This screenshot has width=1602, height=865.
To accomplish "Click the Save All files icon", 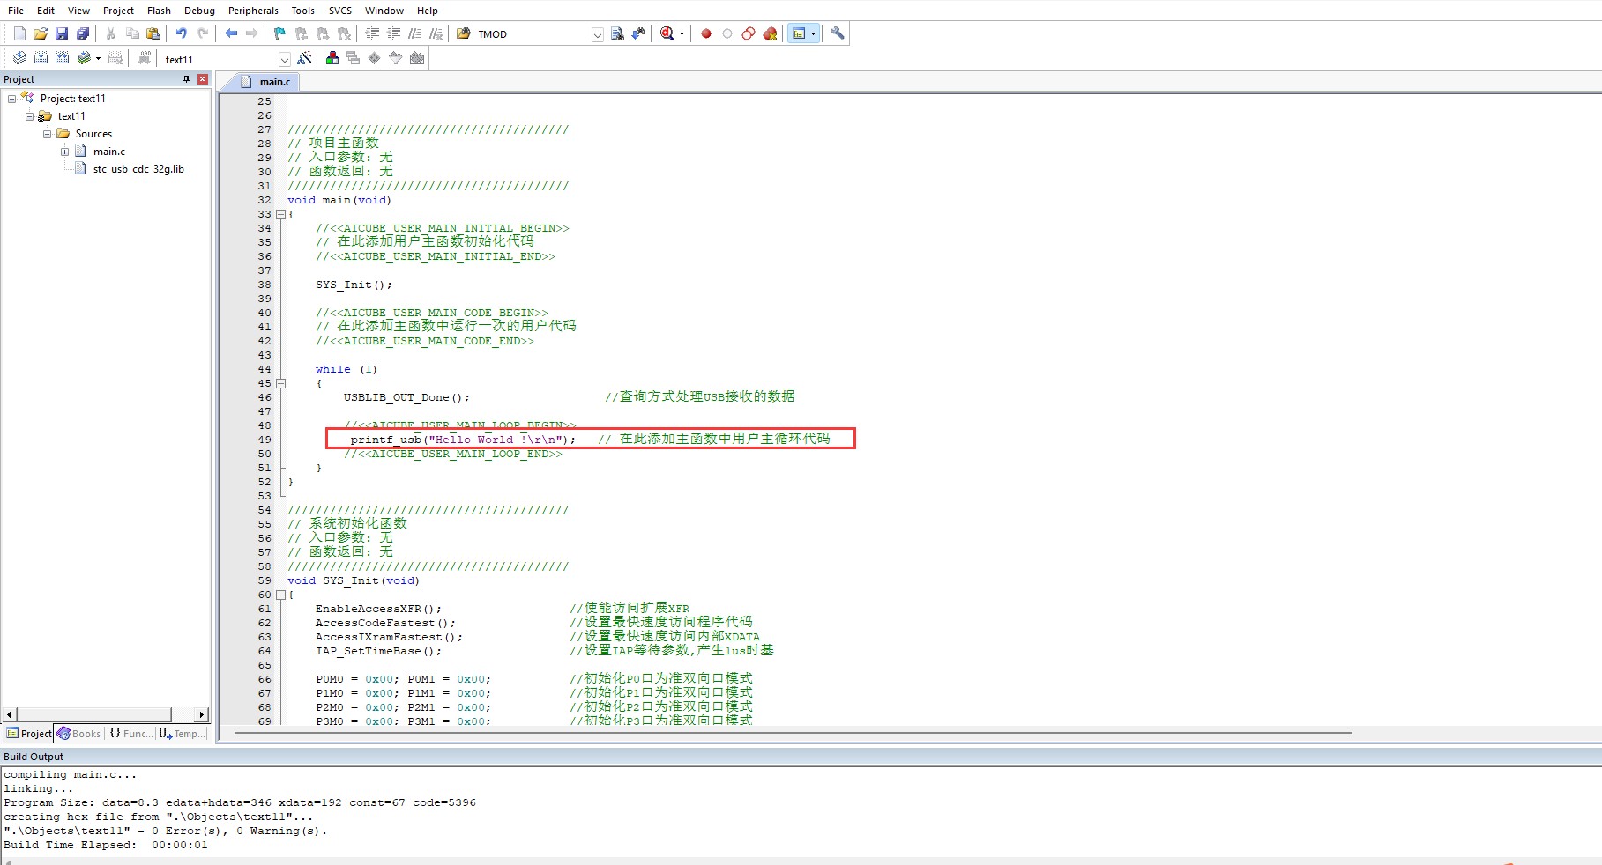I will pyautogui.click(x=83, y=33).
